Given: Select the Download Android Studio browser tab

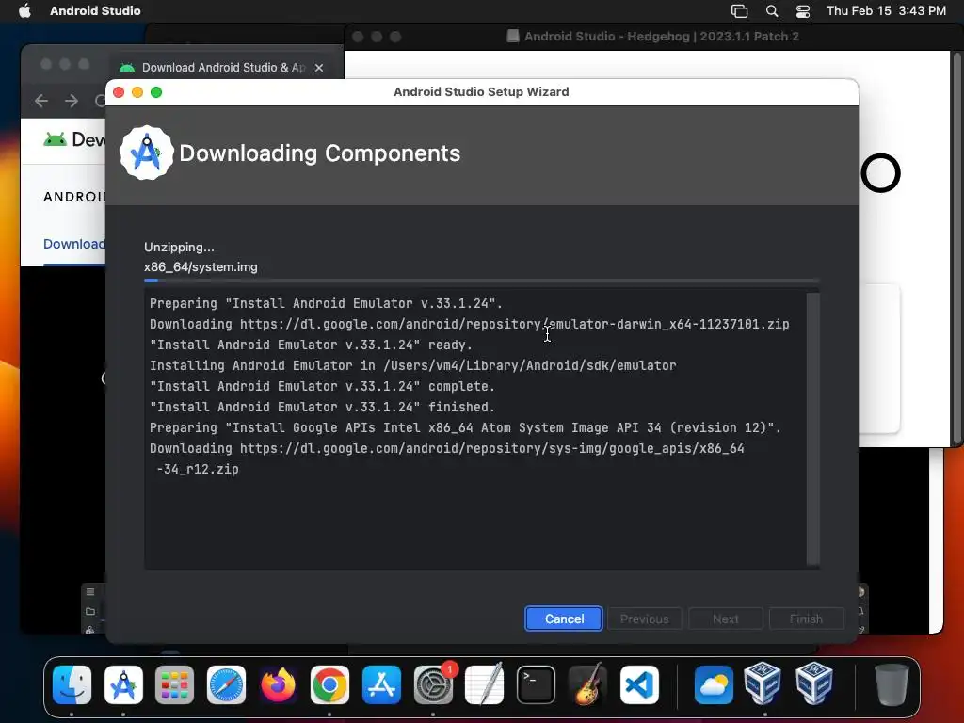Looking at the screenshot, I should (x=222, y=68).
